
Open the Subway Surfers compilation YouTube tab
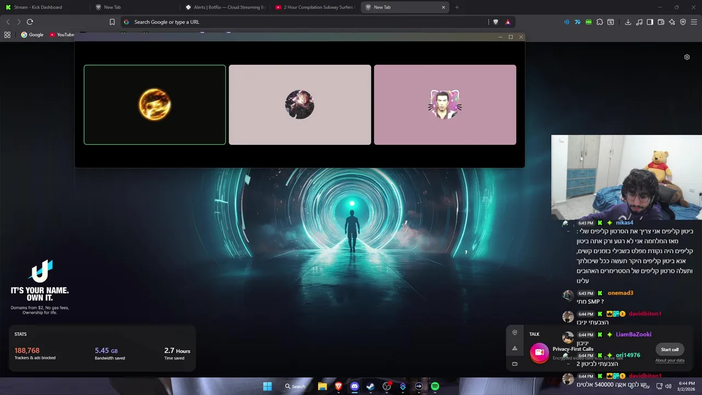pos(314,7)
